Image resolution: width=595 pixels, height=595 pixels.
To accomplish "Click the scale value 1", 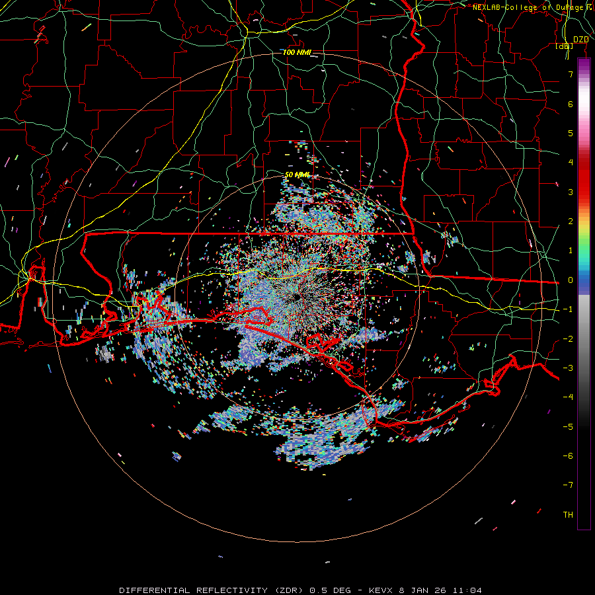I will (571, 251).
